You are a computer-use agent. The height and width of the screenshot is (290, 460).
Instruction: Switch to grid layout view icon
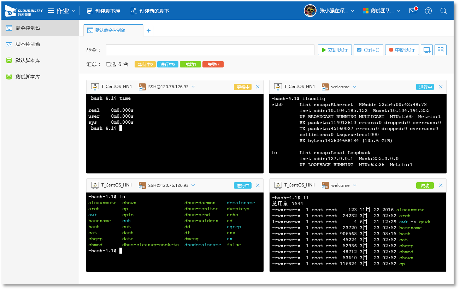441,50
